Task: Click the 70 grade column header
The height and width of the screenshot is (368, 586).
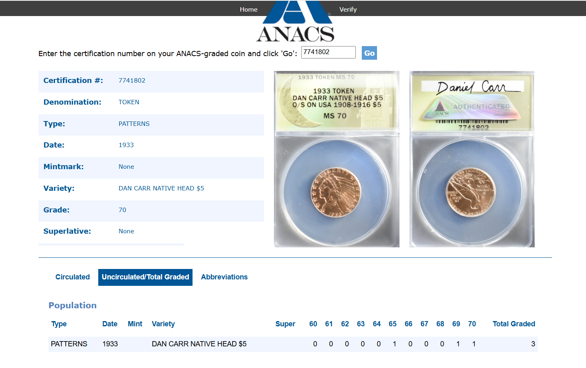Action: click(x=472, y=324)
